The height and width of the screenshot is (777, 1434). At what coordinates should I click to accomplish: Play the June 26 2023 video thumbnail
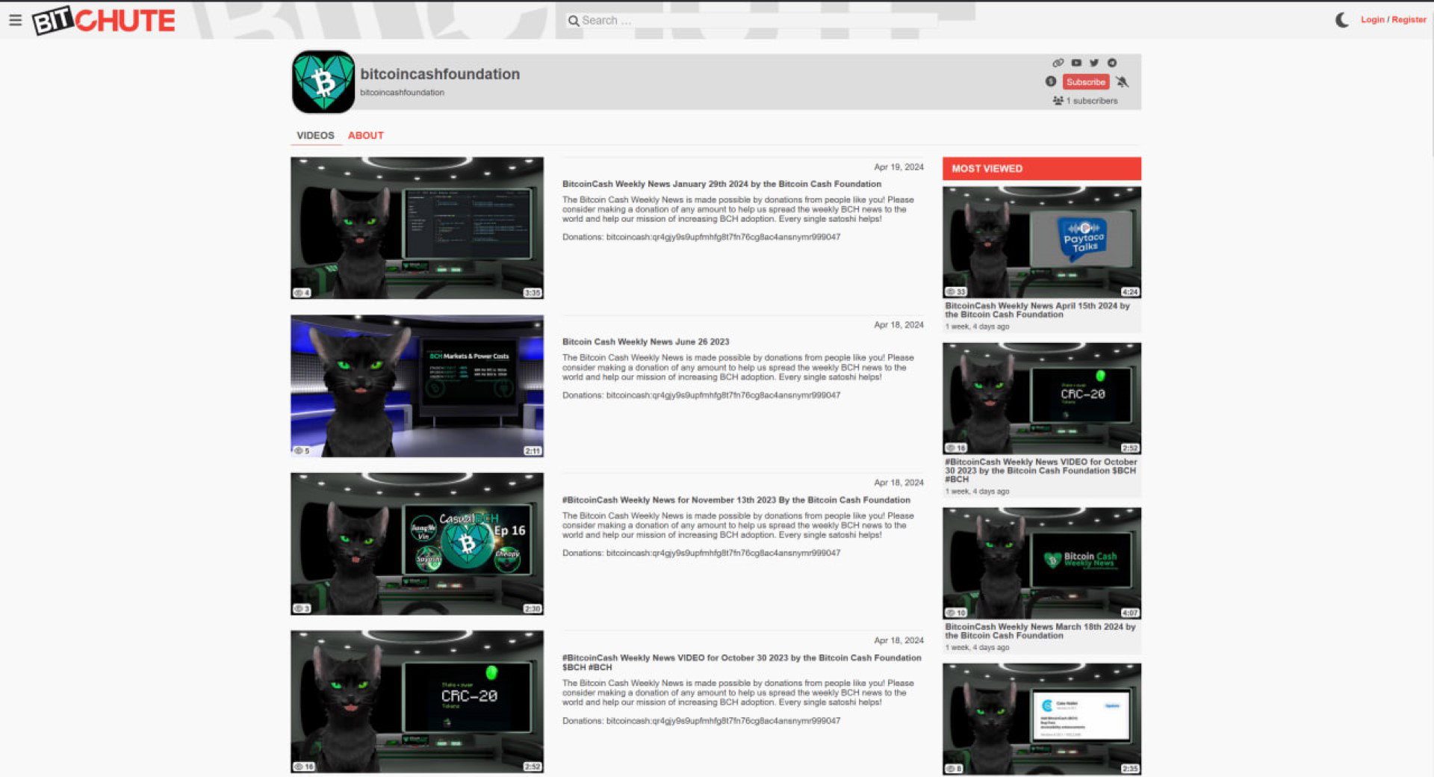click(417, 386)
